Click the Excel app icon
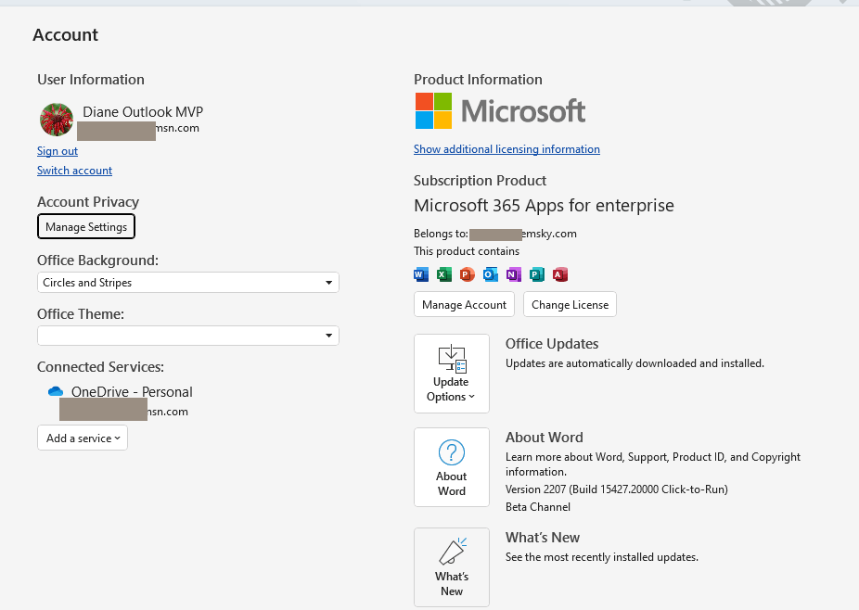Screen dimensions: 859x610 click(x=443, y=274)
